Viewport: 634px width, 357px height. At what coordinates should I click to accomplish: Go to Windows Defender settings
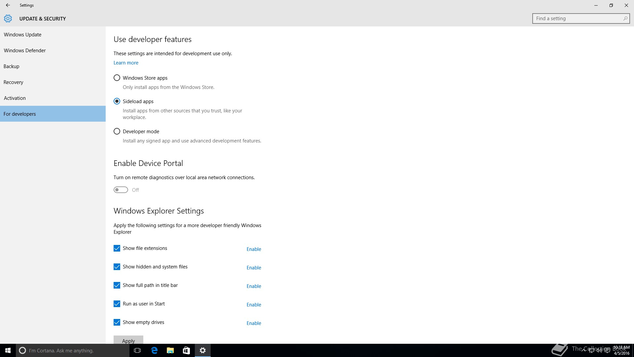53,51
